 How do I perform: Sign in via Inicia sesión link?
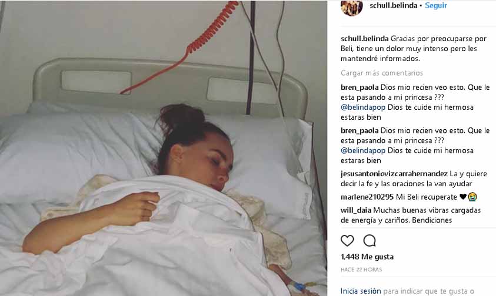tap(361, 291)
